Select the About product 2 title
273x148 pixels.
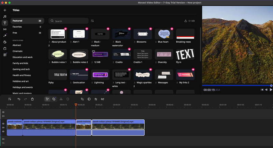(x=58, y=34)
